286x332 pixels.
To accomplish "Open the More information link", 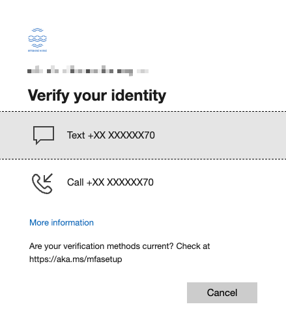I will [61, 223].
